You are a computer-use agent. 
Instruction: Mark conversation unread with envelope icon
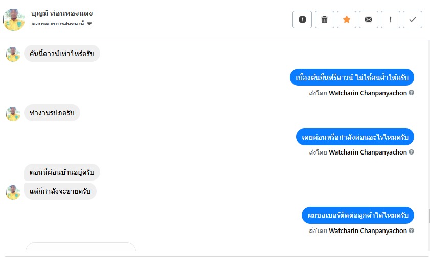[x=368, y=20]
